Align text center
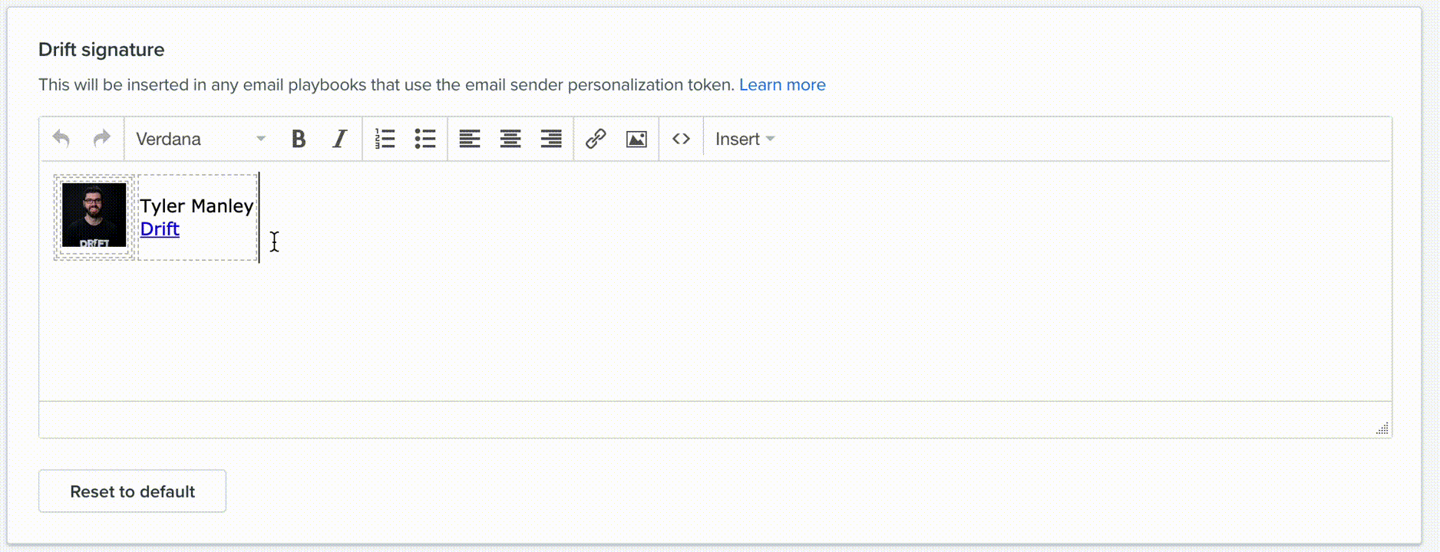Screen dimensions: 1440x552 pos(510,139)
